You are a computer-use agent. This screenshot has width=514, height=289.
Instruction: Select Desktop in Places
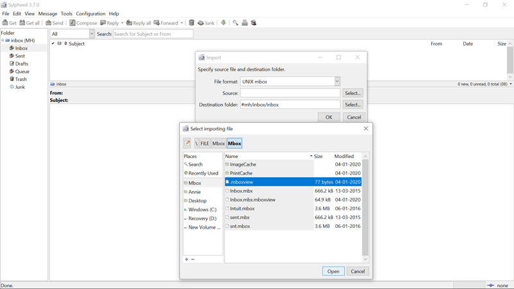pos(202,200)
